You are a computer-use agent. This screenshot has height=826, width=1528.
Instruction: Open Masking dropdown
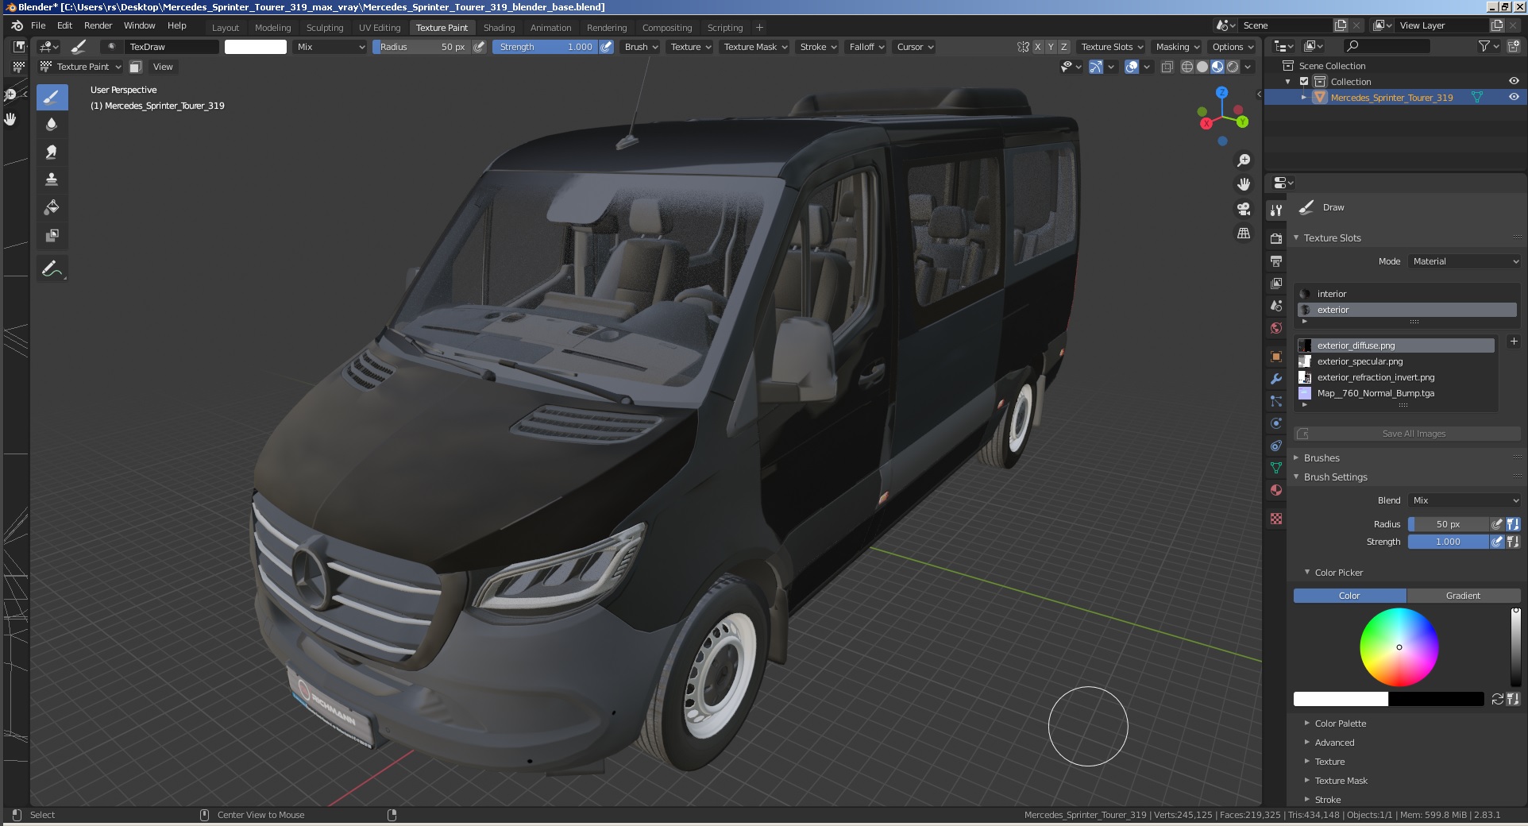point(1177,47)
